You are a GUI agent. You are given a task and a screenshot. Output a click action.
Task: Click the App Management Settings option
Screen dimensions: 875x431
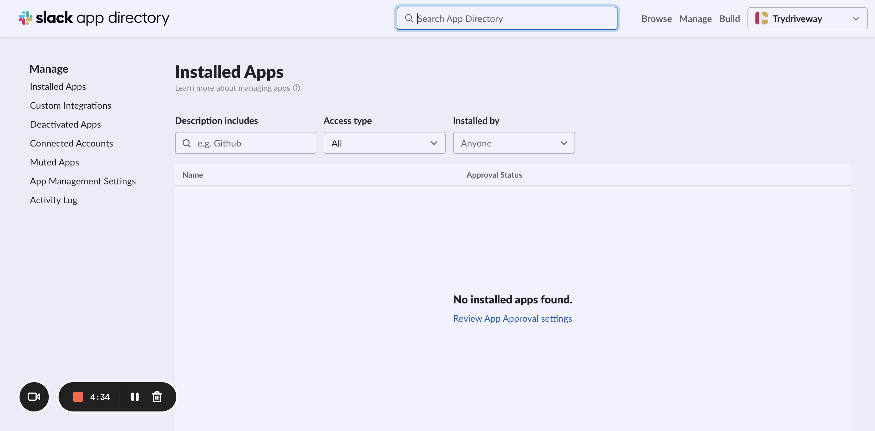click(83, 180)
